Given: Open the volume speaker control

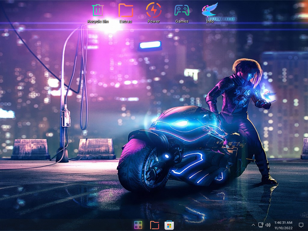Looking at the screenshot, I should click(x=268, y=225).
